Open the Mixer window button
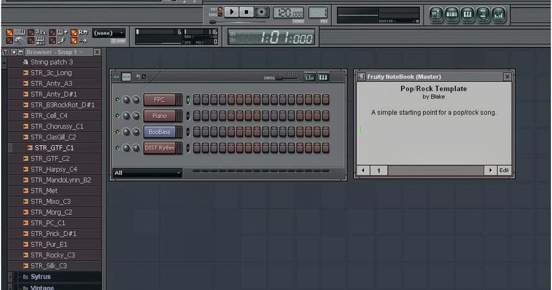This screenshot has height=290, width=552. click(499, 15)
